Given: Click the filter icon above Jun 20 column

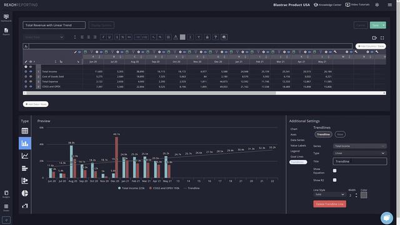Looking at the screenshot, I should 92,52.
